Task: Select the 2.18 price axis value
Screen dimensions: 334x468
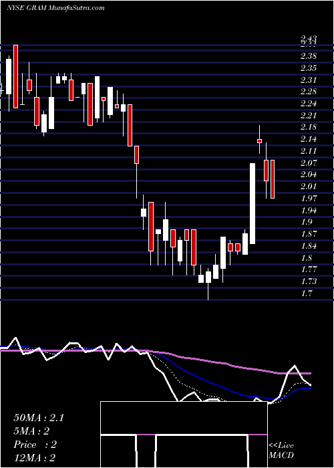Action: (309, 127)
